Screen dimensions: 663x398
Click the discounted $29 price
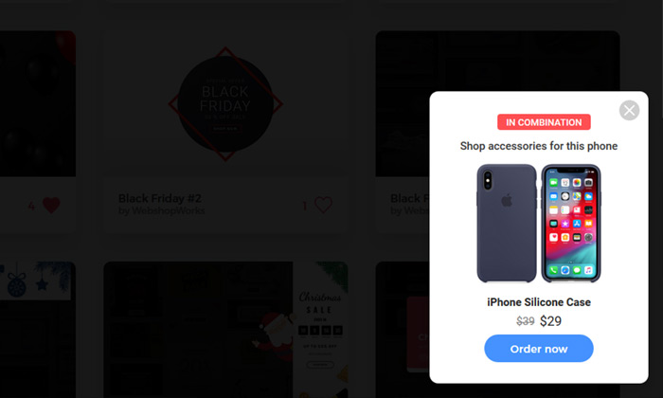(x=550, y=321)
